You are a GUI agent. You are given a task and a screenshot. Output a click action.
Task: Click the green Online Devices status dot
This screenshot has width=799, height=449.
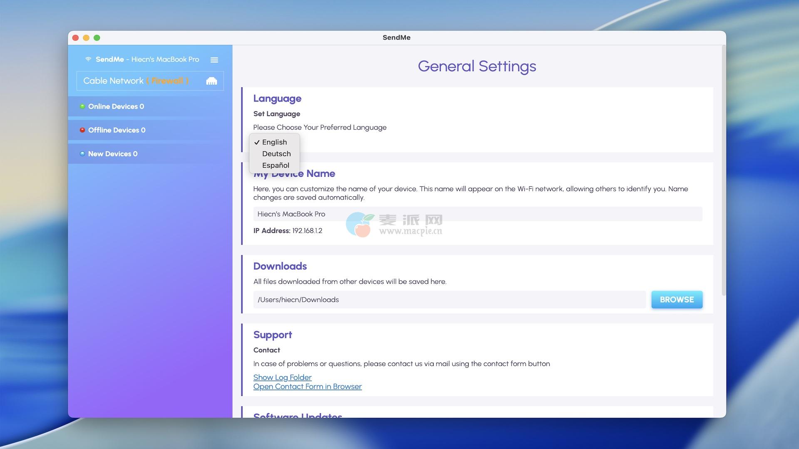pyautogui.click(x=82, y=106)
